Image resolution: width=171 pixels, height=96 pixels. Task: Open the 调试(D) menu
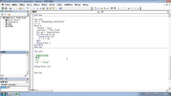[x=44, y=5]
